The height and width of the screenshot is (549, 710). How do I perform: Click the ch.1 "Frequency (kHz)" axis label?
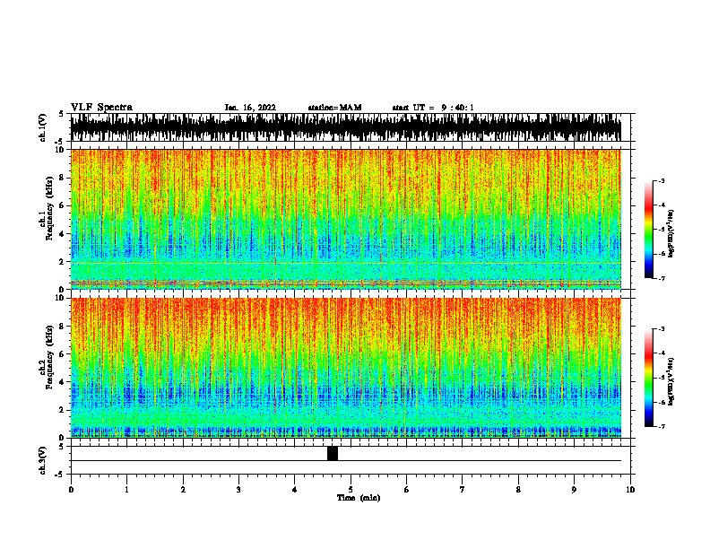click(x=49, y=209)
